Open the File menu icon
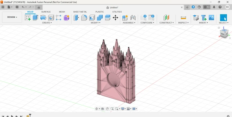Screen dimensions: 232x117 [9, 7]
